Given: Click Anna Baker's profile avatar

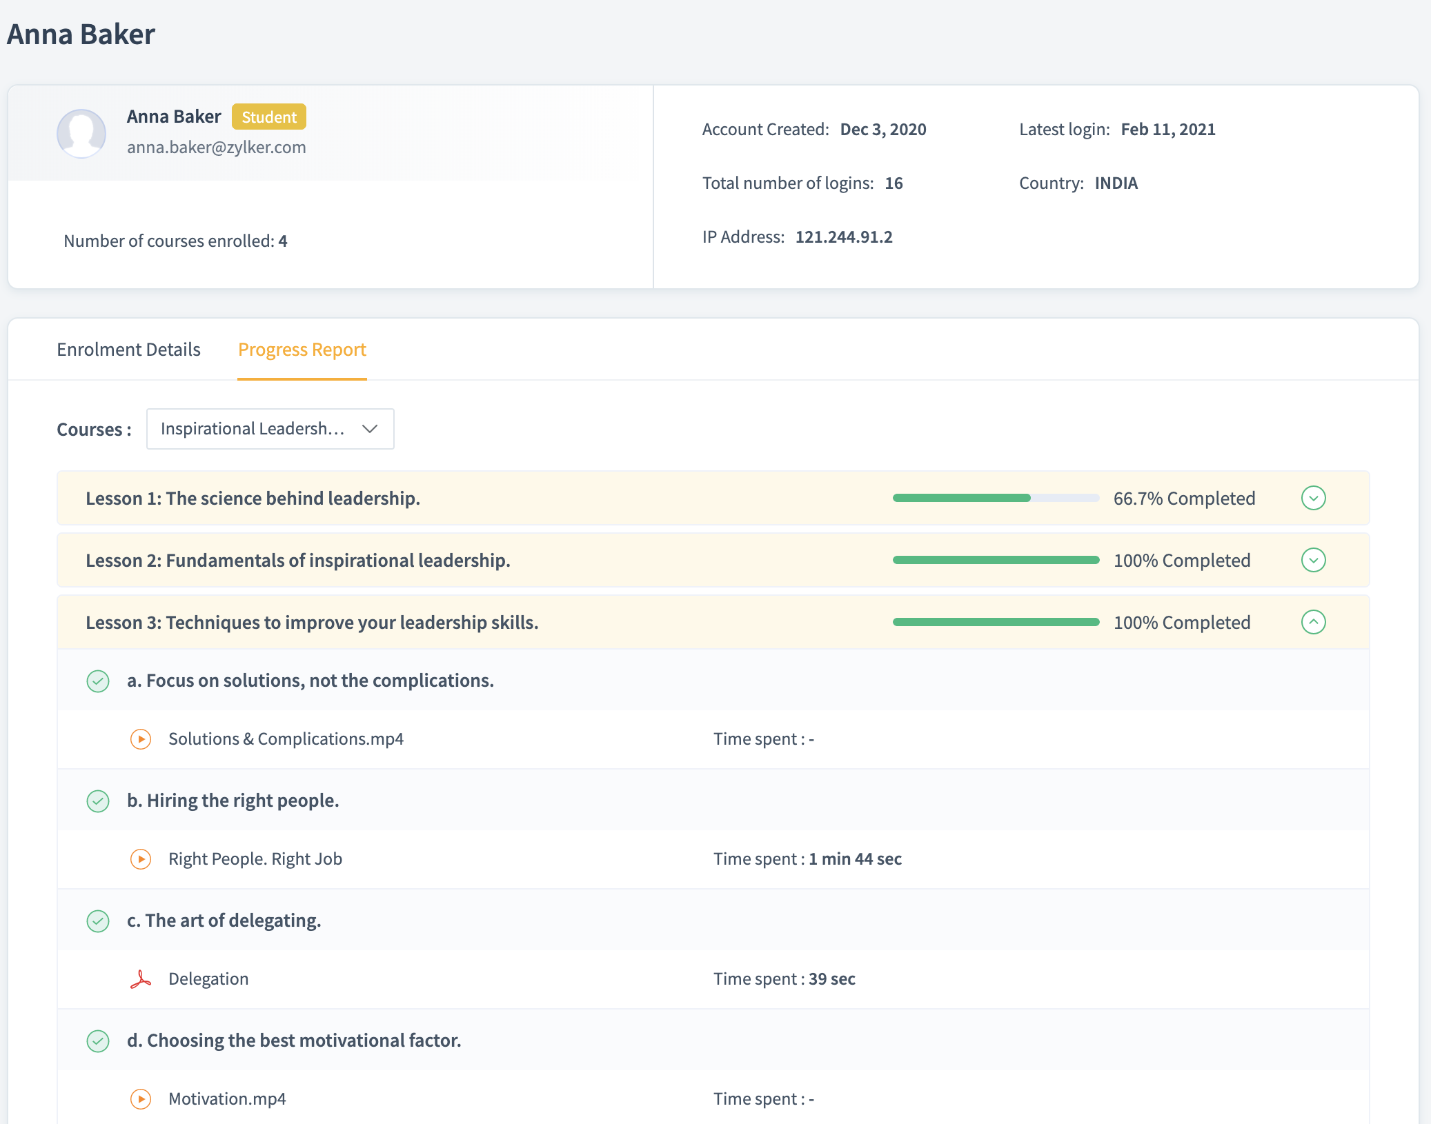Looking at the screenshot, I should click(x=81, y=133).
